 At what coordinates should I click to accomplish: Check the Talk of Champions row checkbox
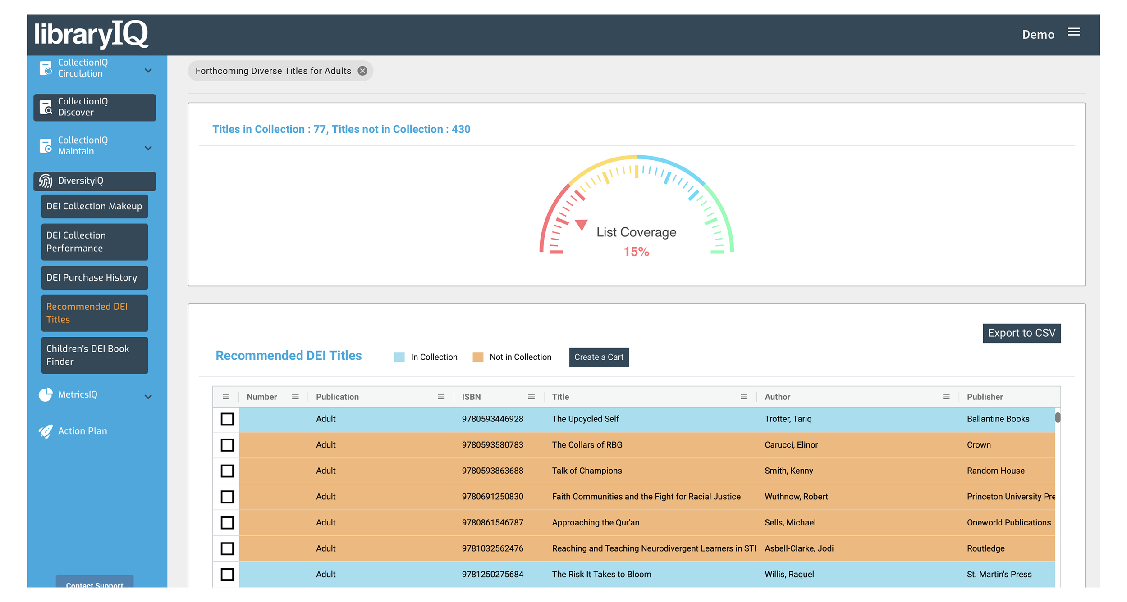click(227, 471)
